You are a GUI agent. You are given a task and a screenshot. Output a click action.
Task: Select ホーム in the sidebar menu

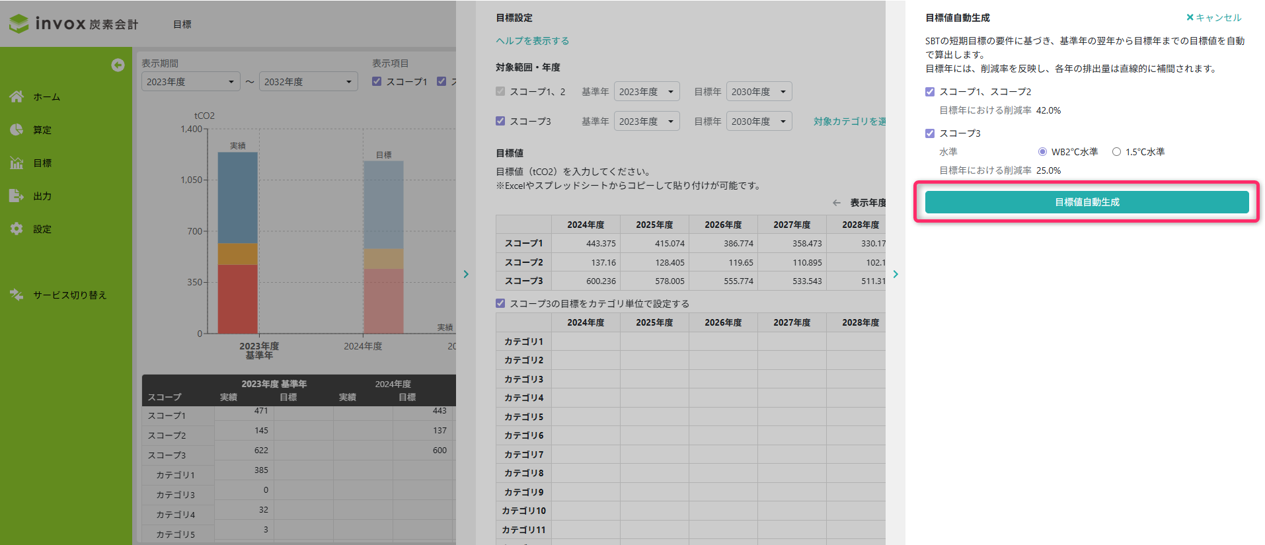[x=46, y=97]
